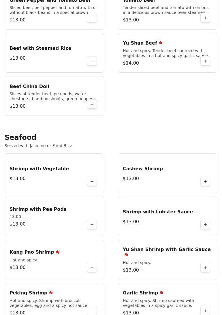
Task: Add Kang Pao Shrimp to order
Action: 92,268
